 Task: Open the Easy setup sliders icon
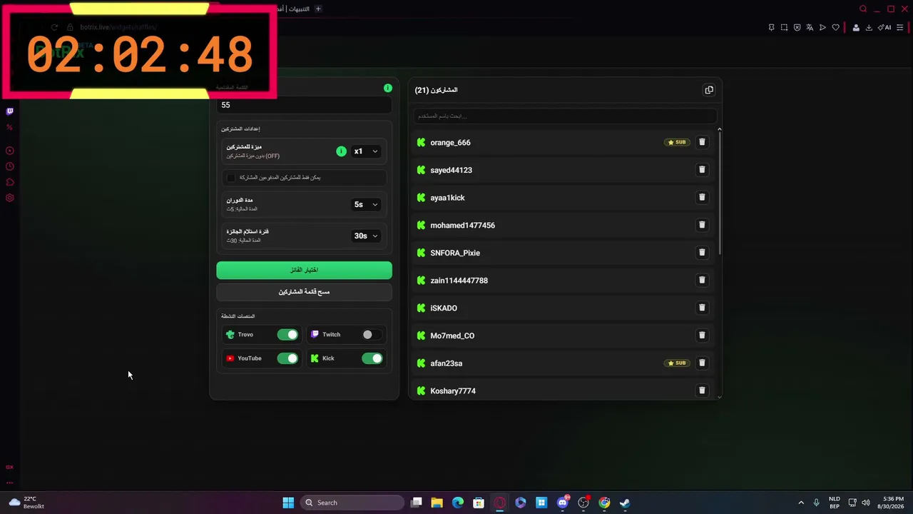click(899, 27)
